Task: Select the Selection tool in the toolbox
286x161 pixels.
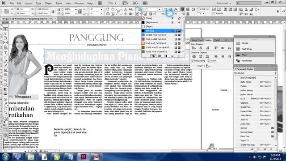Action: pyautogui.click(x=5, y=29)
